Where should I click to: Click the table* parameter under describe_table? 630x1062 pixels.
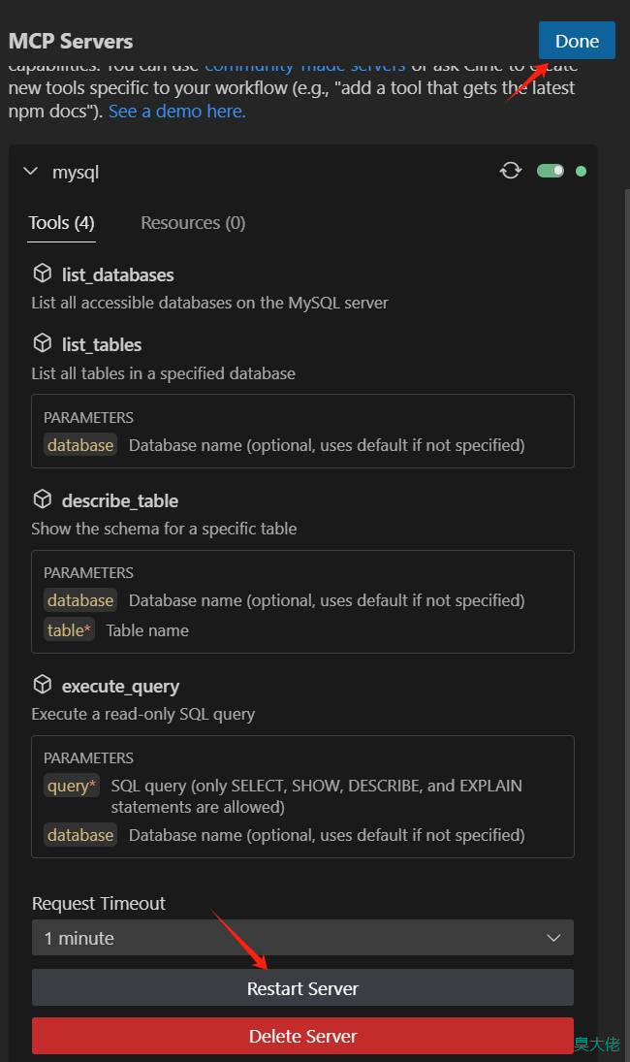click(69, 629)
